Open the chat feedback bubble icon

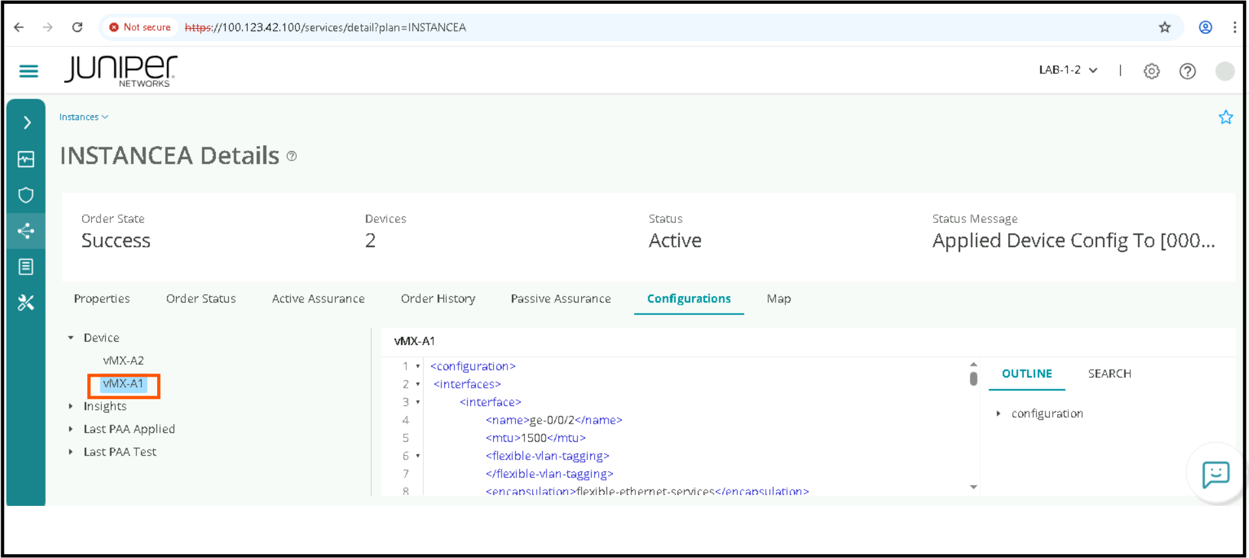(1216, 475)
